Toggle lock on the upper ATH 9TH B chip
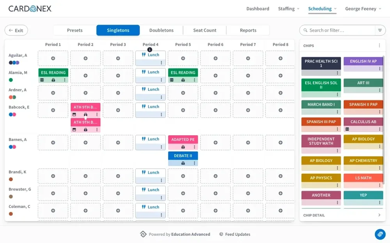 tap(85, 115)
